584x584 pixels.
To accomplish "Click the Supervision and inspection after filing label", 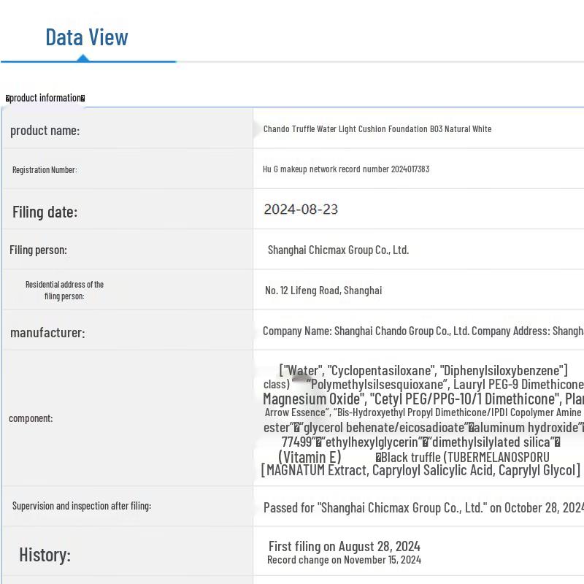I will click(82, 506).
